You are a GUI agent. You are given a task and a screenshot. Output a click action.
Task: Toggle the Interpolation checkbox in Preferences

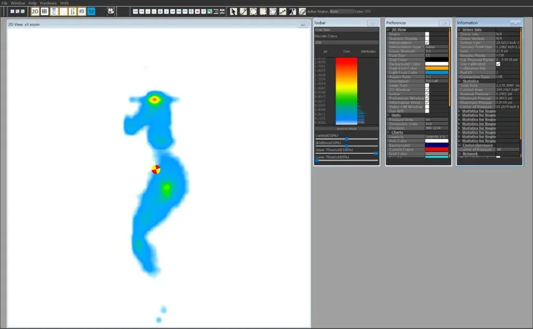427,43
